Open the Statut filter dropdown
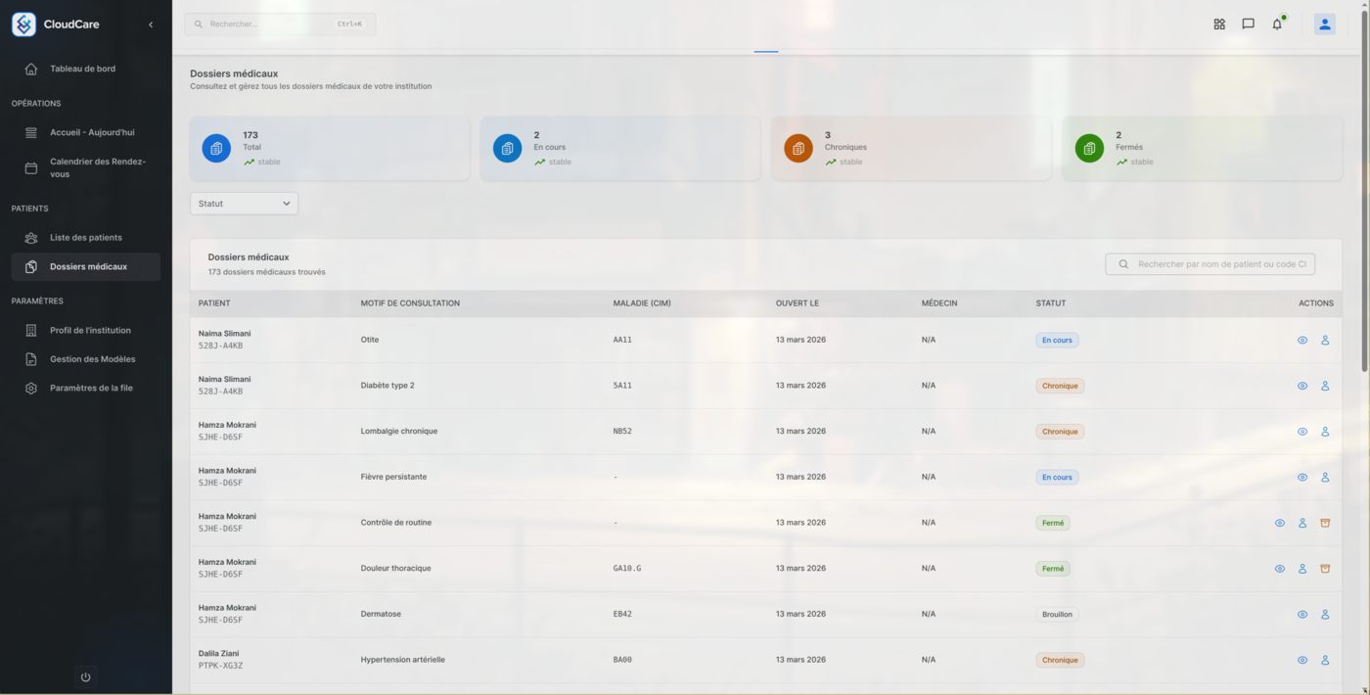Screen dimensions: 1370x695 coord(244,204)
